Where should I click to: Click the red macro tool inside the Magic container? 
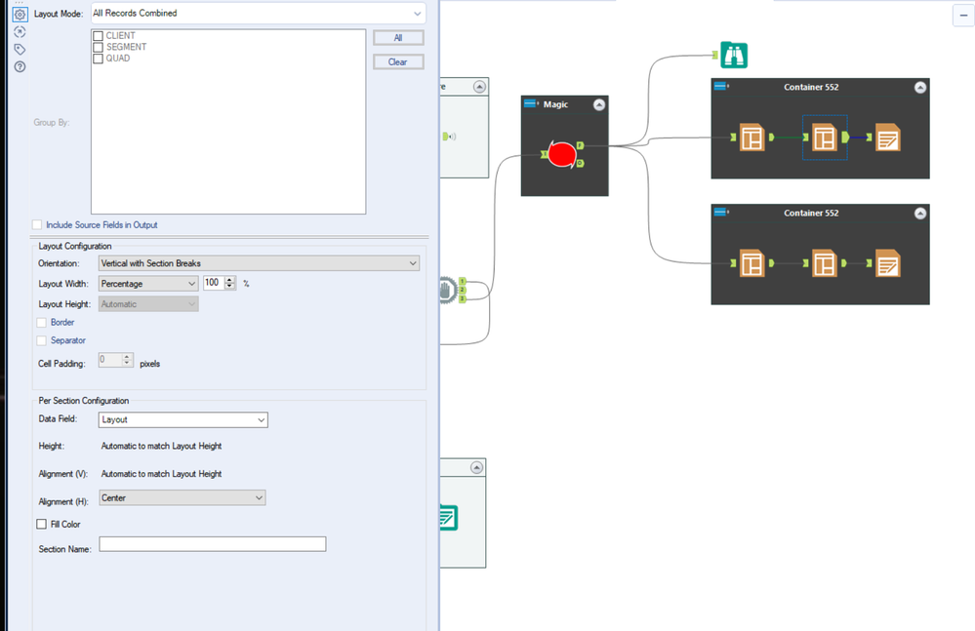pos(564,152)
